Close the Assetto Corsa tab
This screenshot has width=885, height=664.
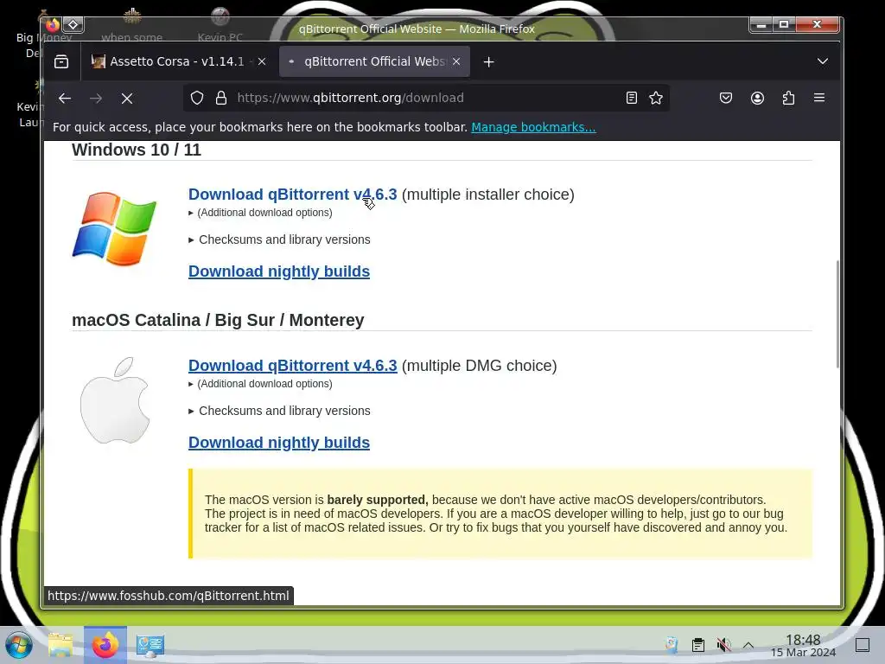(262, 61)
